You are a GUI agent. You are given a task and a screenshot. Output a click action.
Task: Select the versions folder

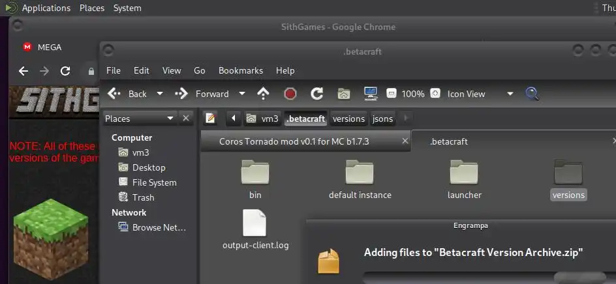(x=568, y=180)
